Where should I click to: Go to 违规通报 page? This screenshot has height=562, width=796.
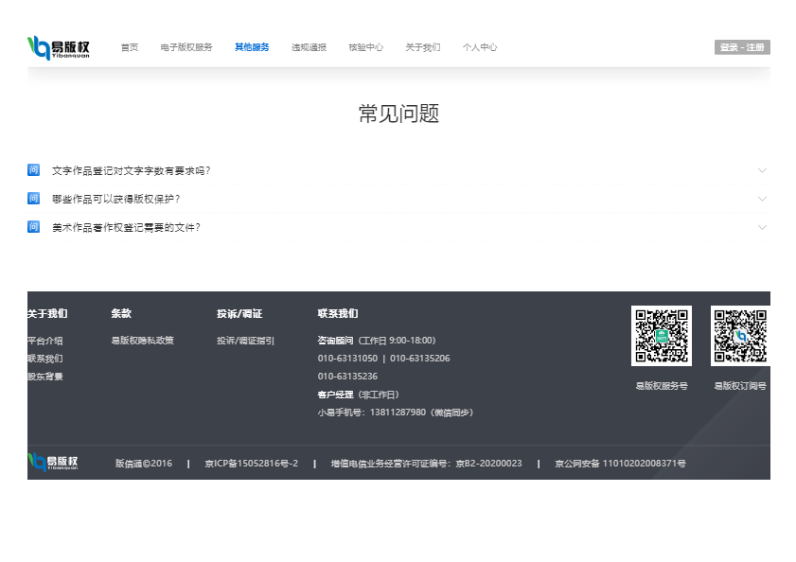tap(309, 47)
